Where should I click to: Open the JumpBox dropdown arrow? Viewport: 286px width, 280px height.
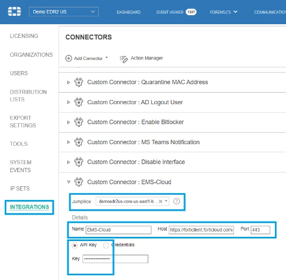pos(166,201)
